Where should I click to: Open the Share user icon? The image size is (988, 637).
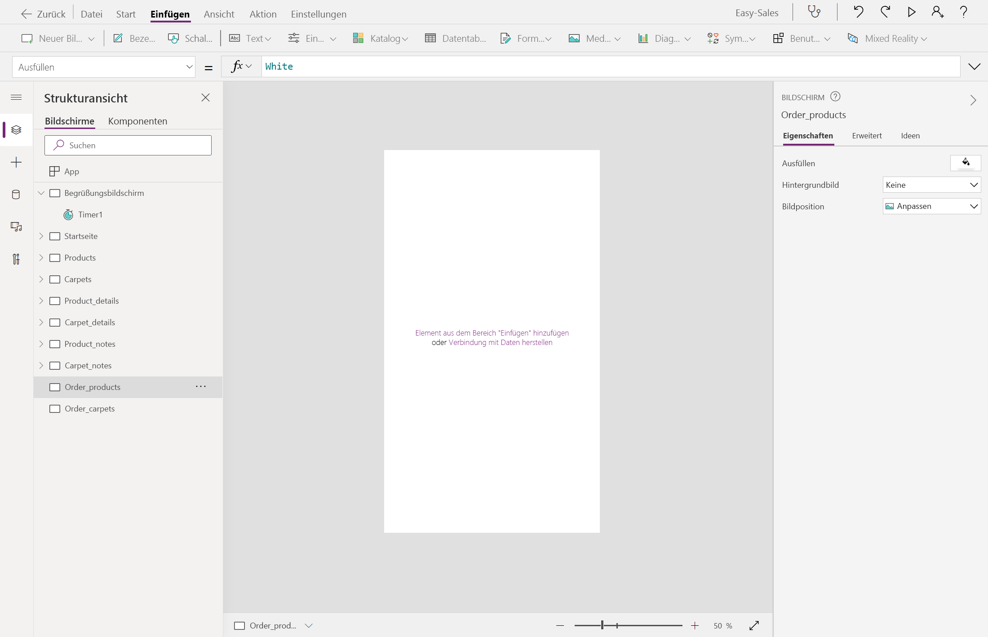tap(937, 12)
